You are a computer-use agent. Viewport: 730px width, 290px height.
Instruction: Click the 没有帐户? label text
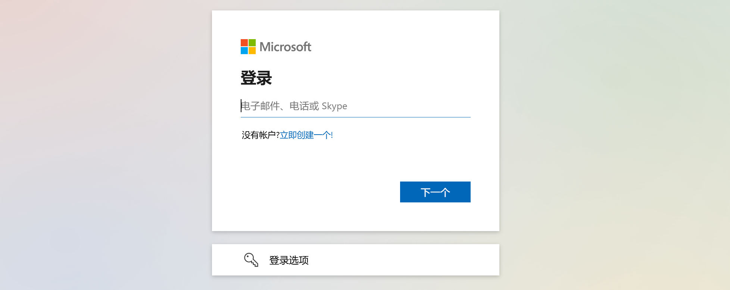point(261,135)
